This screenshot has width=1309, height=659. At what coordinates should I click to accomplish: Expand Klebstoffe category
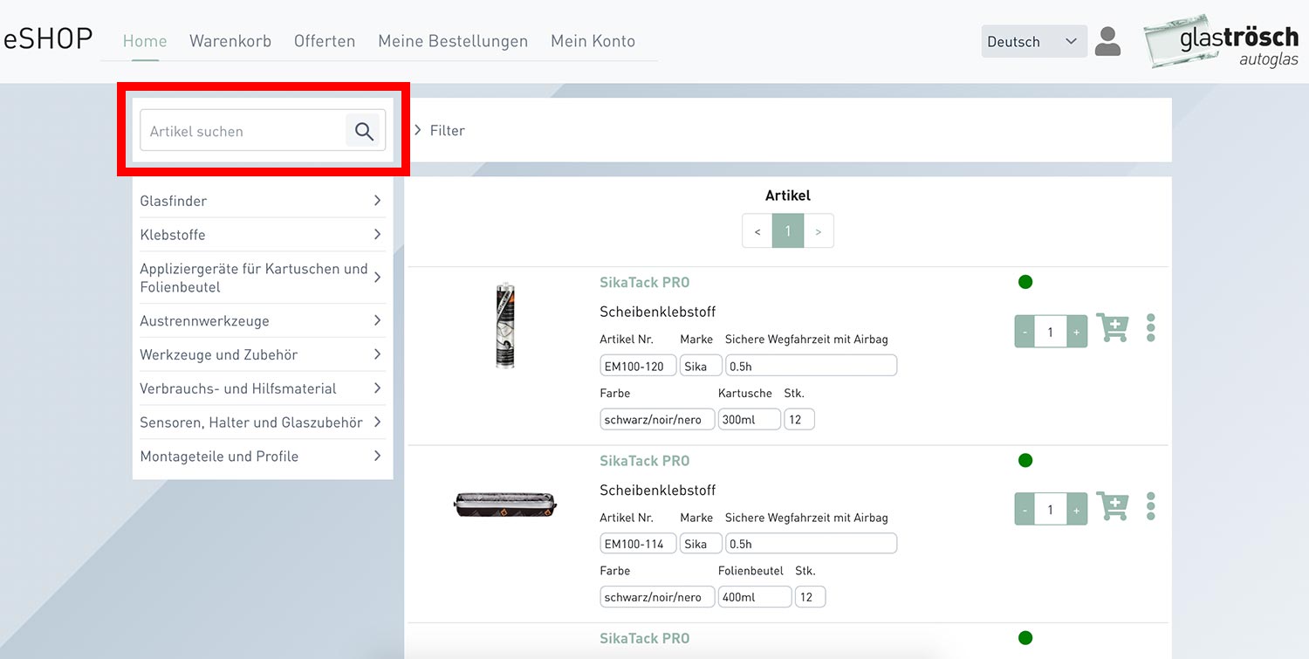(x=262, y=235)
